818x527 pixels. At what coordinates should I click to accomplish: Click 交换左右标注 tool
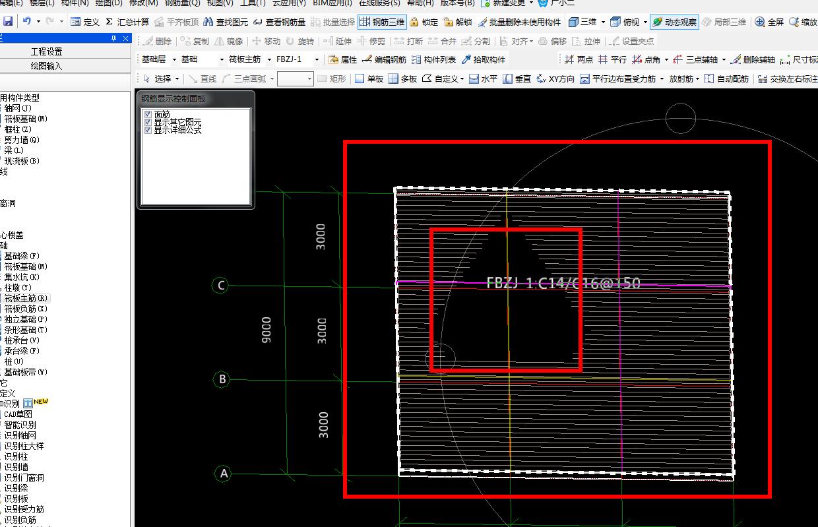point(788,78)
